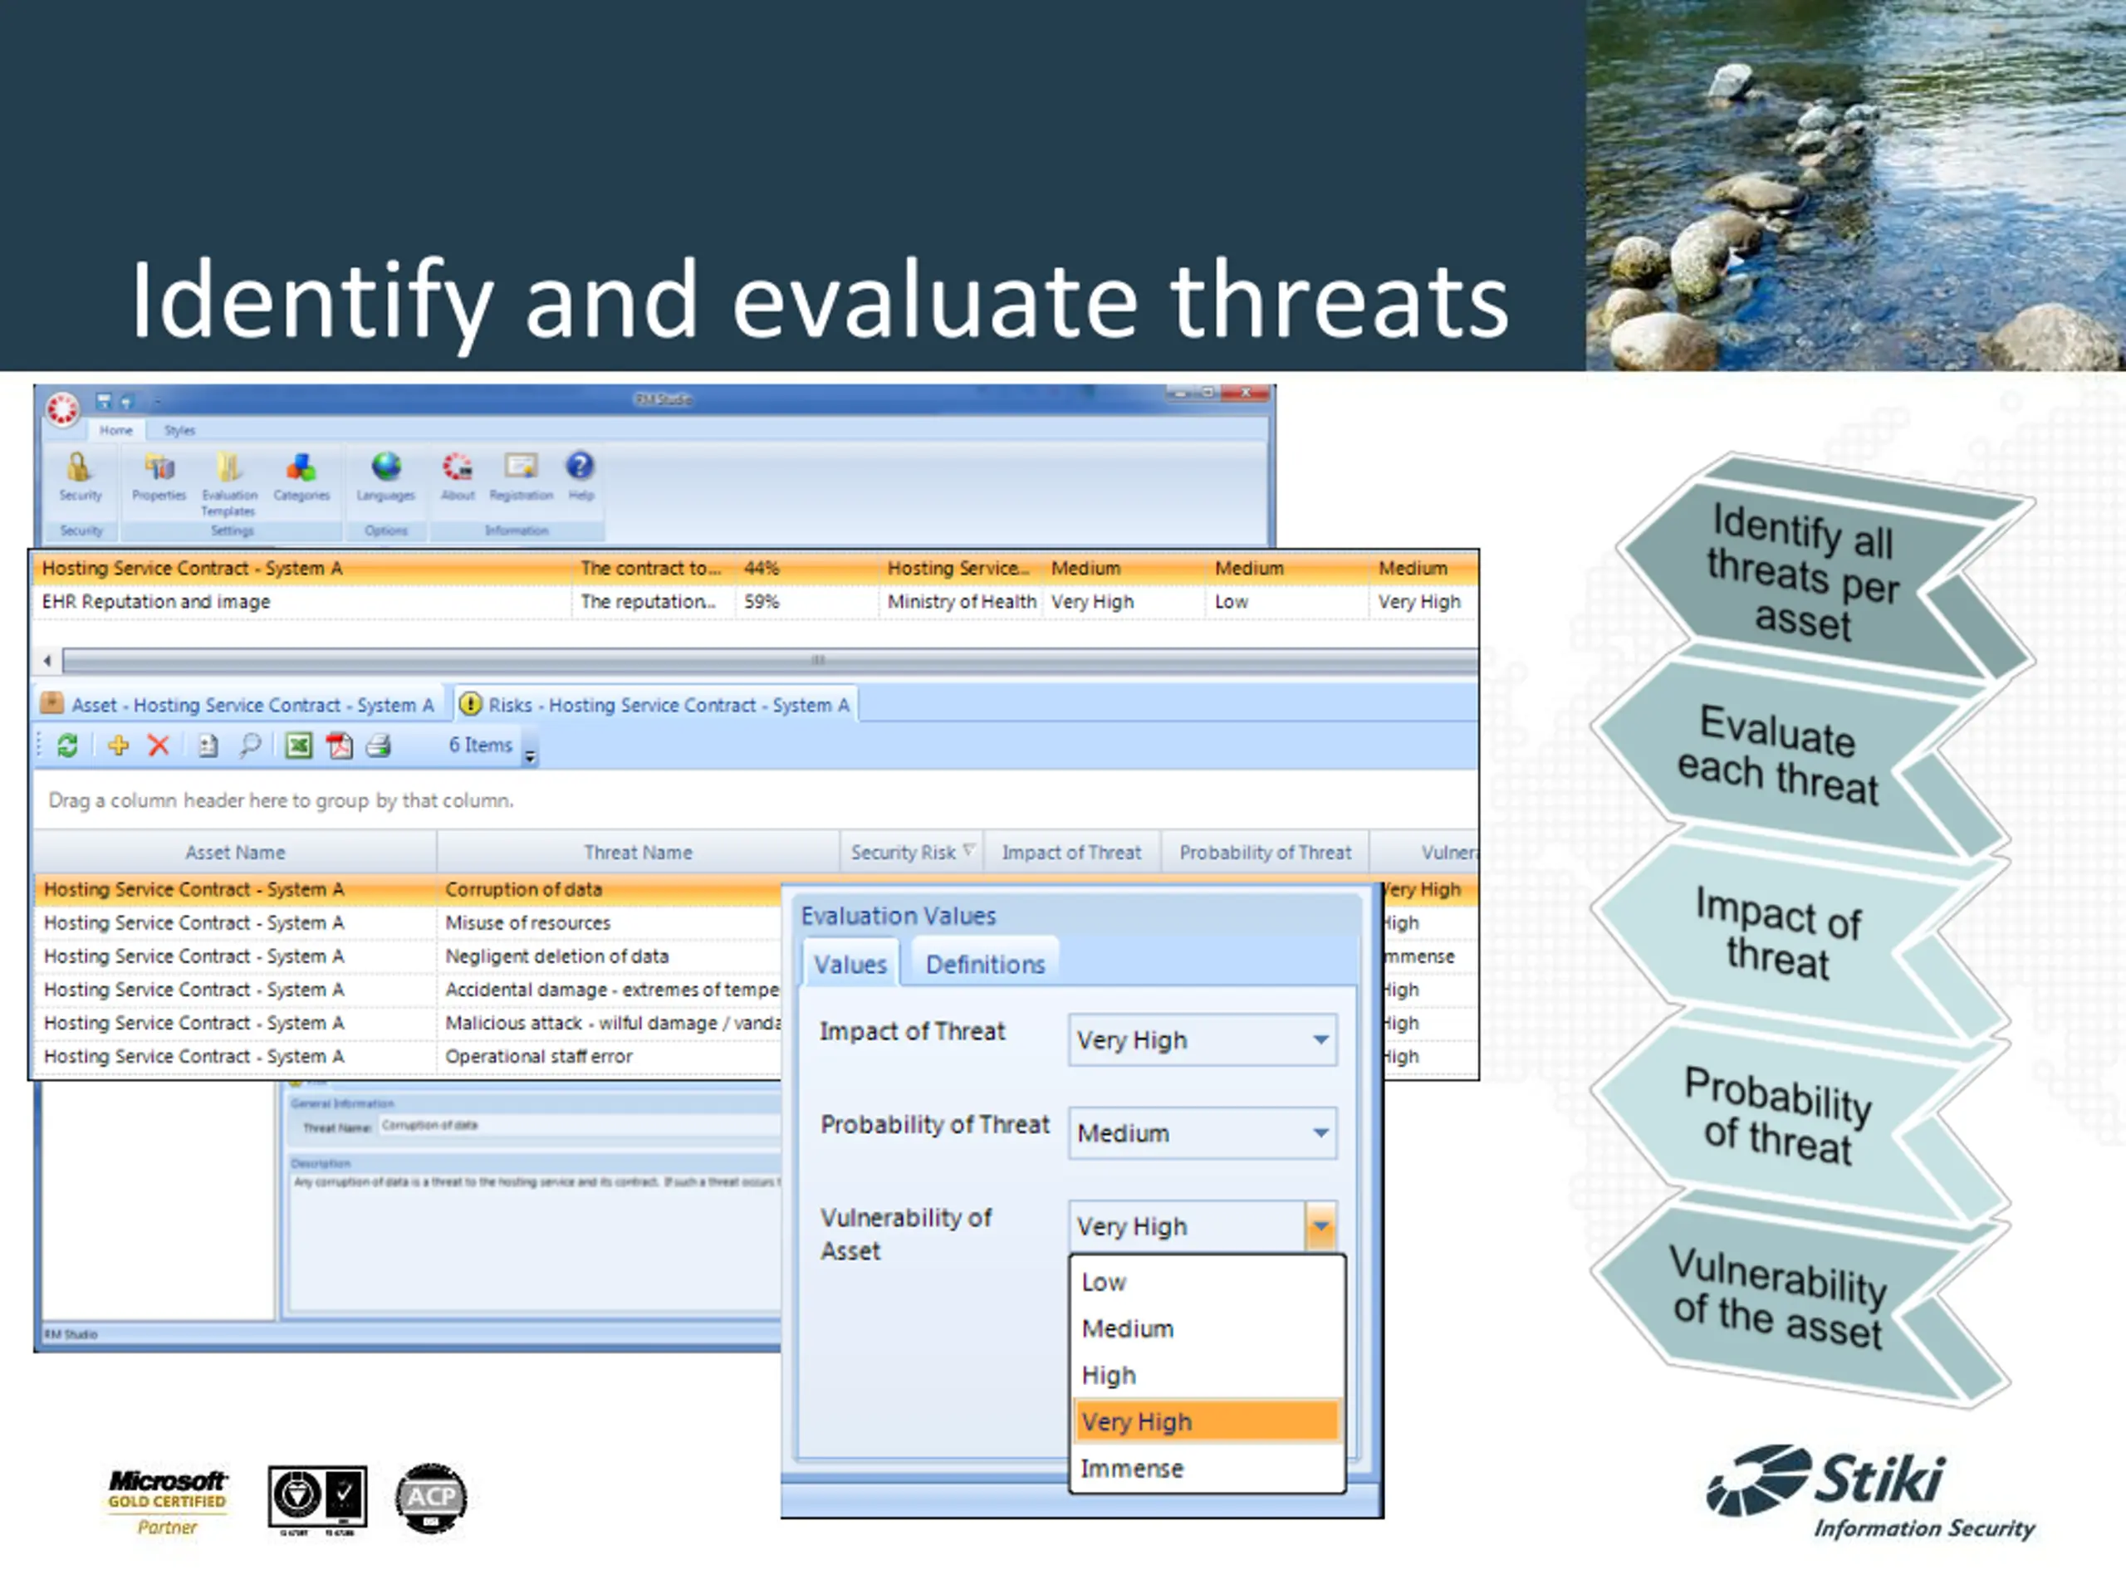This screenshot has height=1594, width=2126.
Task: Print the list using printer icon
Action: (x=379, y=746)
